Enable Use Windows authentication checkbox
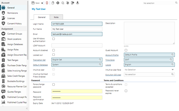 53,39
